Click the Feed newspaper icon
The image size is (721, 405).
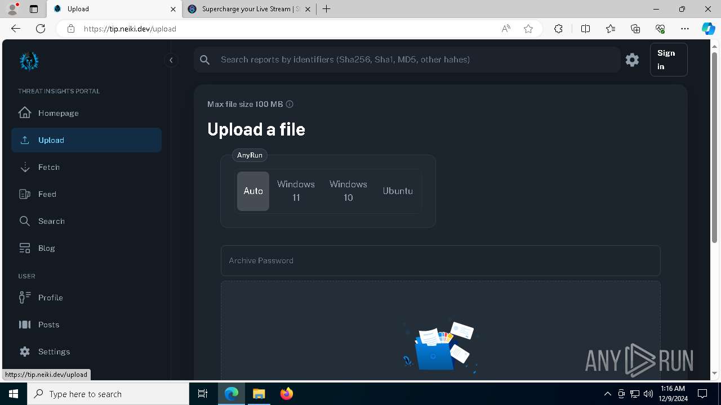(25, 194)
